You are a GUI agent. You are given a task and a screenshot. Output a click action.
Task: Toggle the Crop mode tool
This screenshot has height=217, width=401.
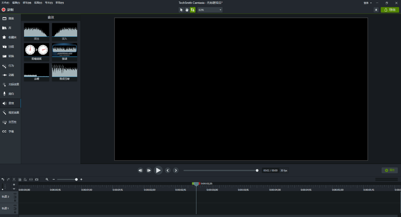click(x=192, y=10)
